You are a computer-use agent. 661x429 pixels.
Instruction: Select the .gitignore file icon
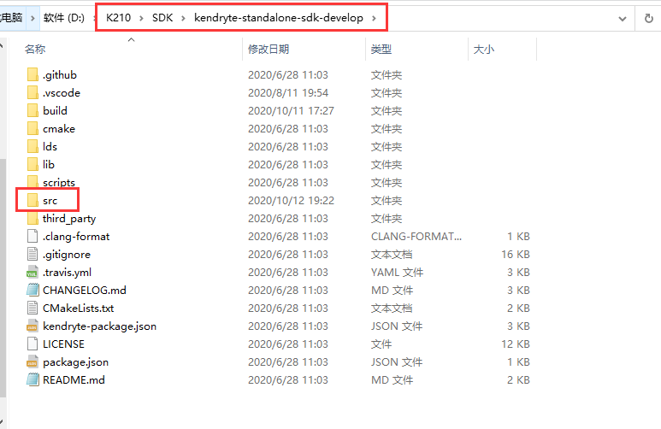point(32,254)
